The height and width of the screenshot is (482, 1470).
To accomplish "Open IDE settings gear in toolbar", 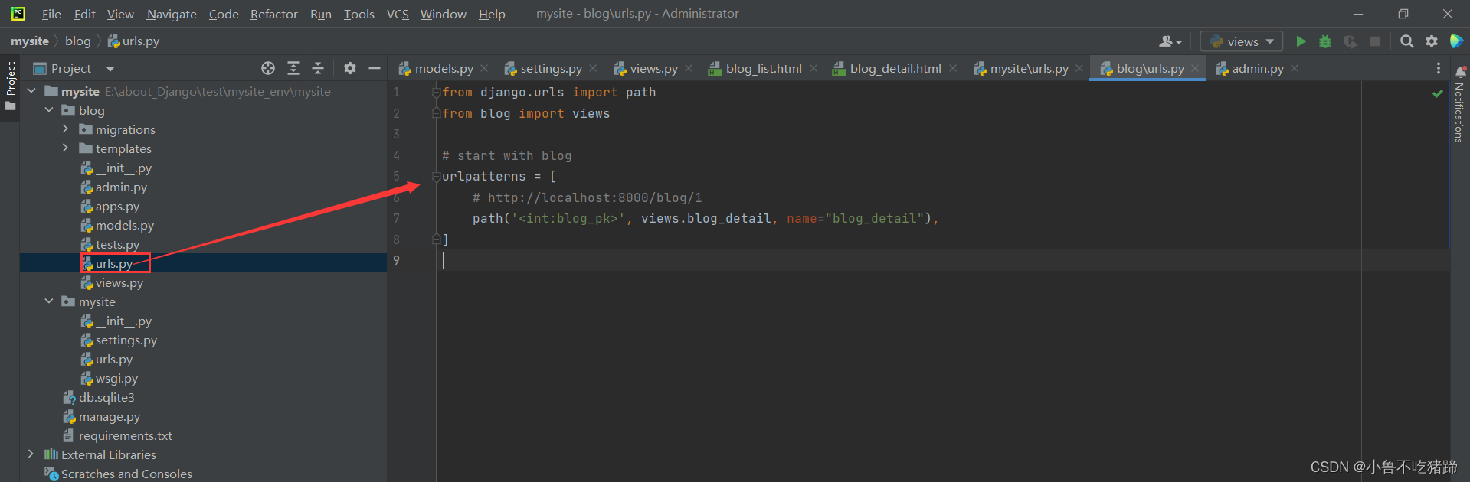I will (1432, 41).
